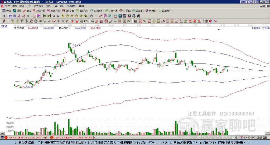The image size is (270, 145).
Task: Click the colored grid table icon
Action: pyautogui.click(x=206, y=21)
